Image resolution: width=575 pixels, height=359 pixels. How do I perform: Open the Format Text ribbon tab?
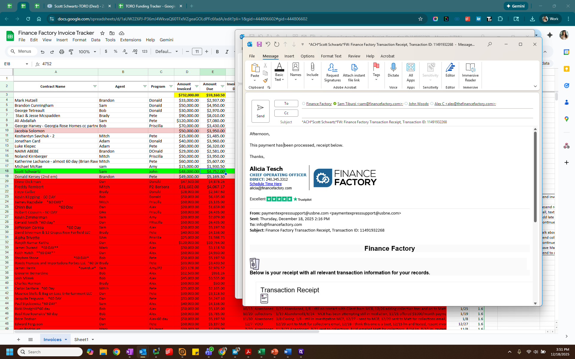tap(331, 56)
